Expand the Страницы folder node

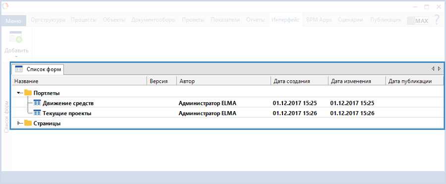(19, 123)
